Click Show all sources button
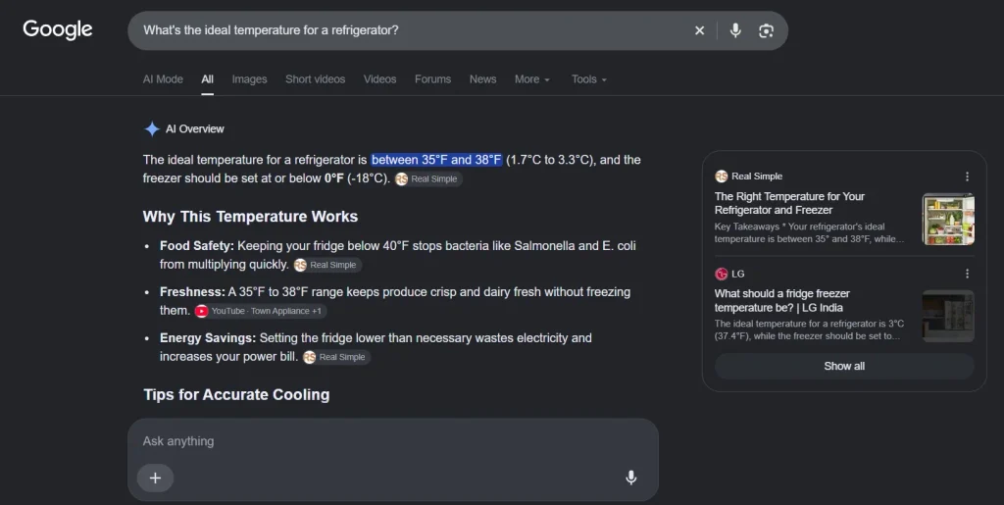This screenshot has width=1004, height=505. [844, 366]
